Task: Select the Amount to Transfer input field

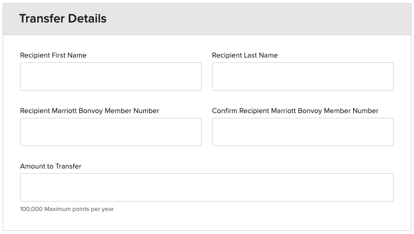Action: [x=206, y=187]
